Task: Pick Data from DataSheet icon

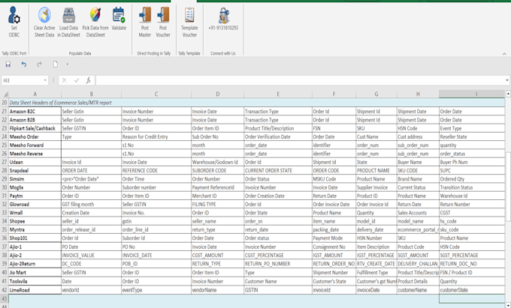Action: tap(95, 15)
